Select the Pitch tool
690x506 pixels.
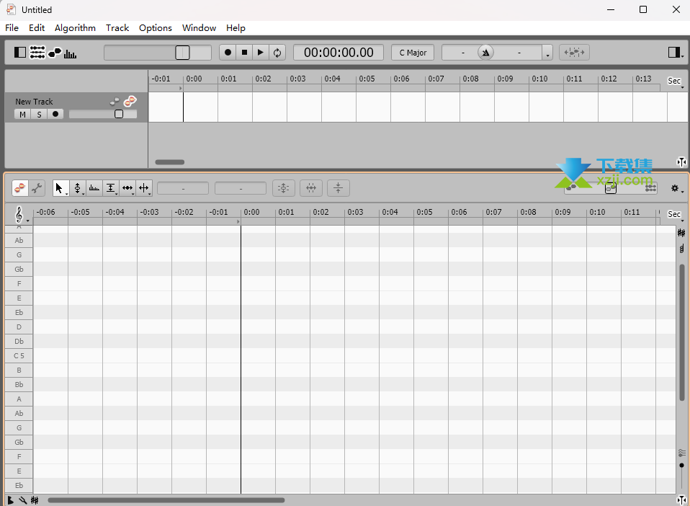pyautogui.click(x=78, y=188)
